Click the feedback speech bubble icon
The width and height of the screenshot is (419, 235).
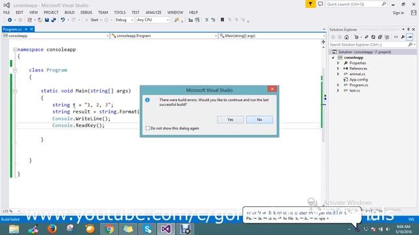point(320,4)
